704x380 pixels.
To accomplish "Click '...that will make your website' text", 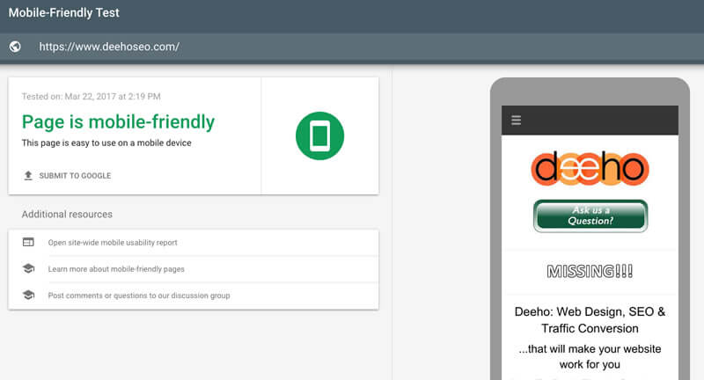I will [x=590, y=356].
